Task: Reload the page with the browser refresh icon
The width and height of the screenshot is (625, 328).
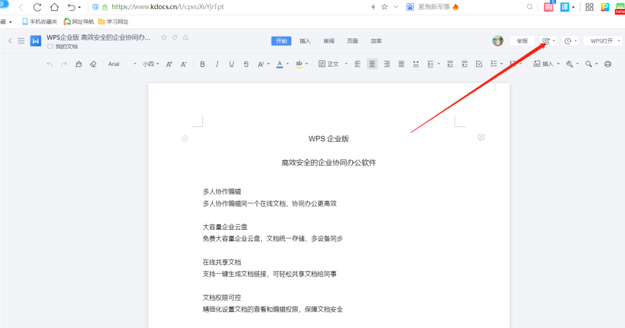Action: pos(37,7)
